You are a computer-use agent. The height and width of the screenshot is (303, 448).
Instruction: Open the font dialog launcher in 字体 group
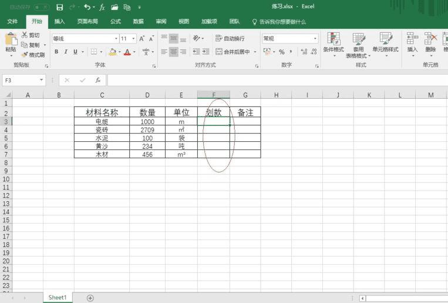[x=154, y=66]
